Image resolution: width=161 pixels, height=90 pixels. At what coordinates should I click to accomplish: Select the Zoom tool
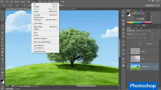coord(2,75)
